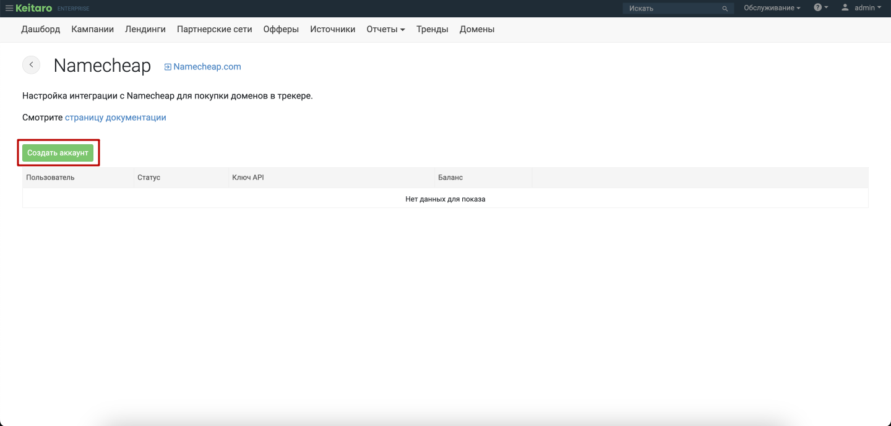The height and width of the screenshot is (426, 891).
Task: Open the help question mark icon
Action: point(818,7)
